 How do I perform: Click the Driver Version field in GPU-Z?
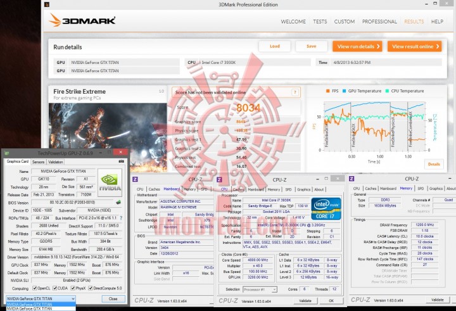(x=77, y=257)
